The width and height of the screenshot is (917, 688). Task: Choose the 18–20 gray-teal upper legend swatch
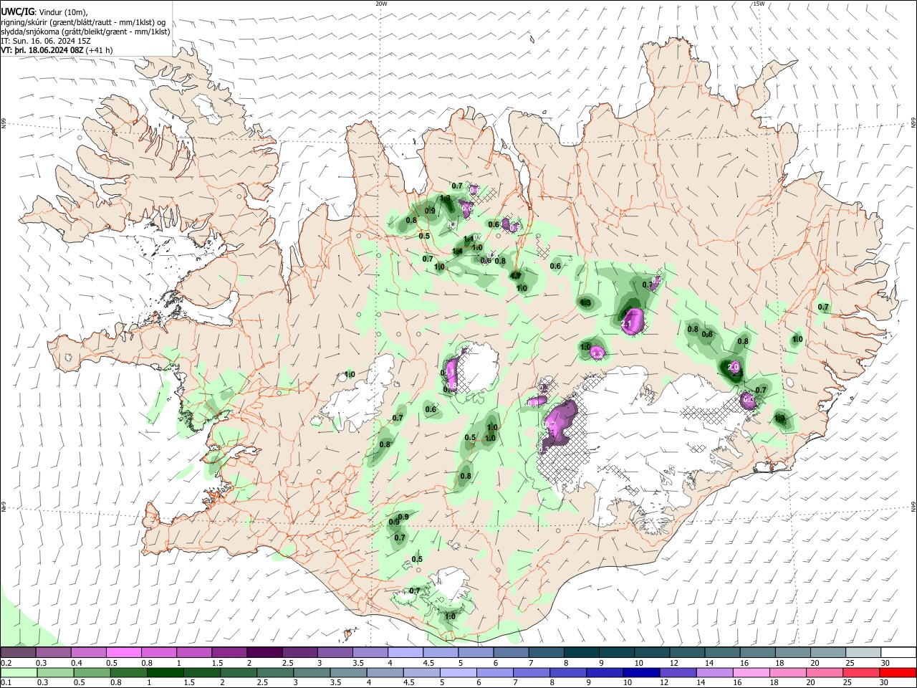point(794,653)
